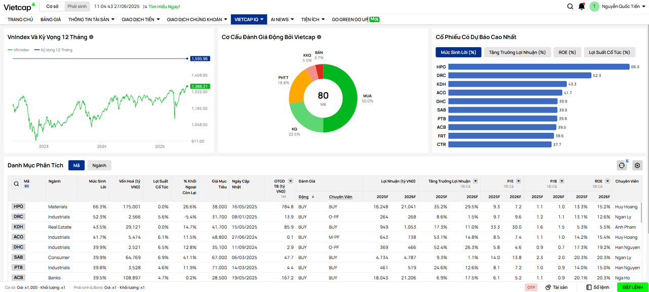Click the green ĐẶT LỆNH button
This screenshot has height=292, width=649.
[x=632, y=287]
